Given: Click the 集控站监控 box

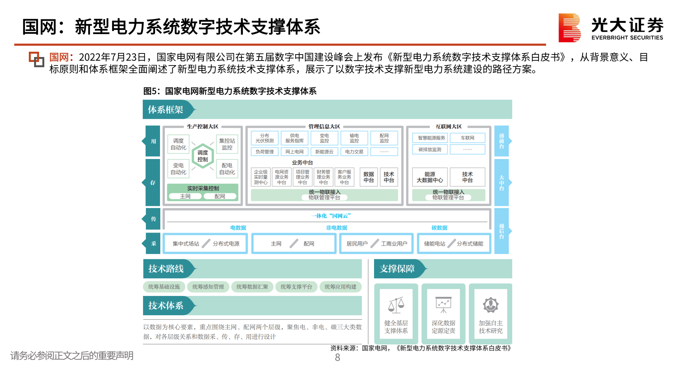Looking at the screenshot, I should [x=227, y=144].
